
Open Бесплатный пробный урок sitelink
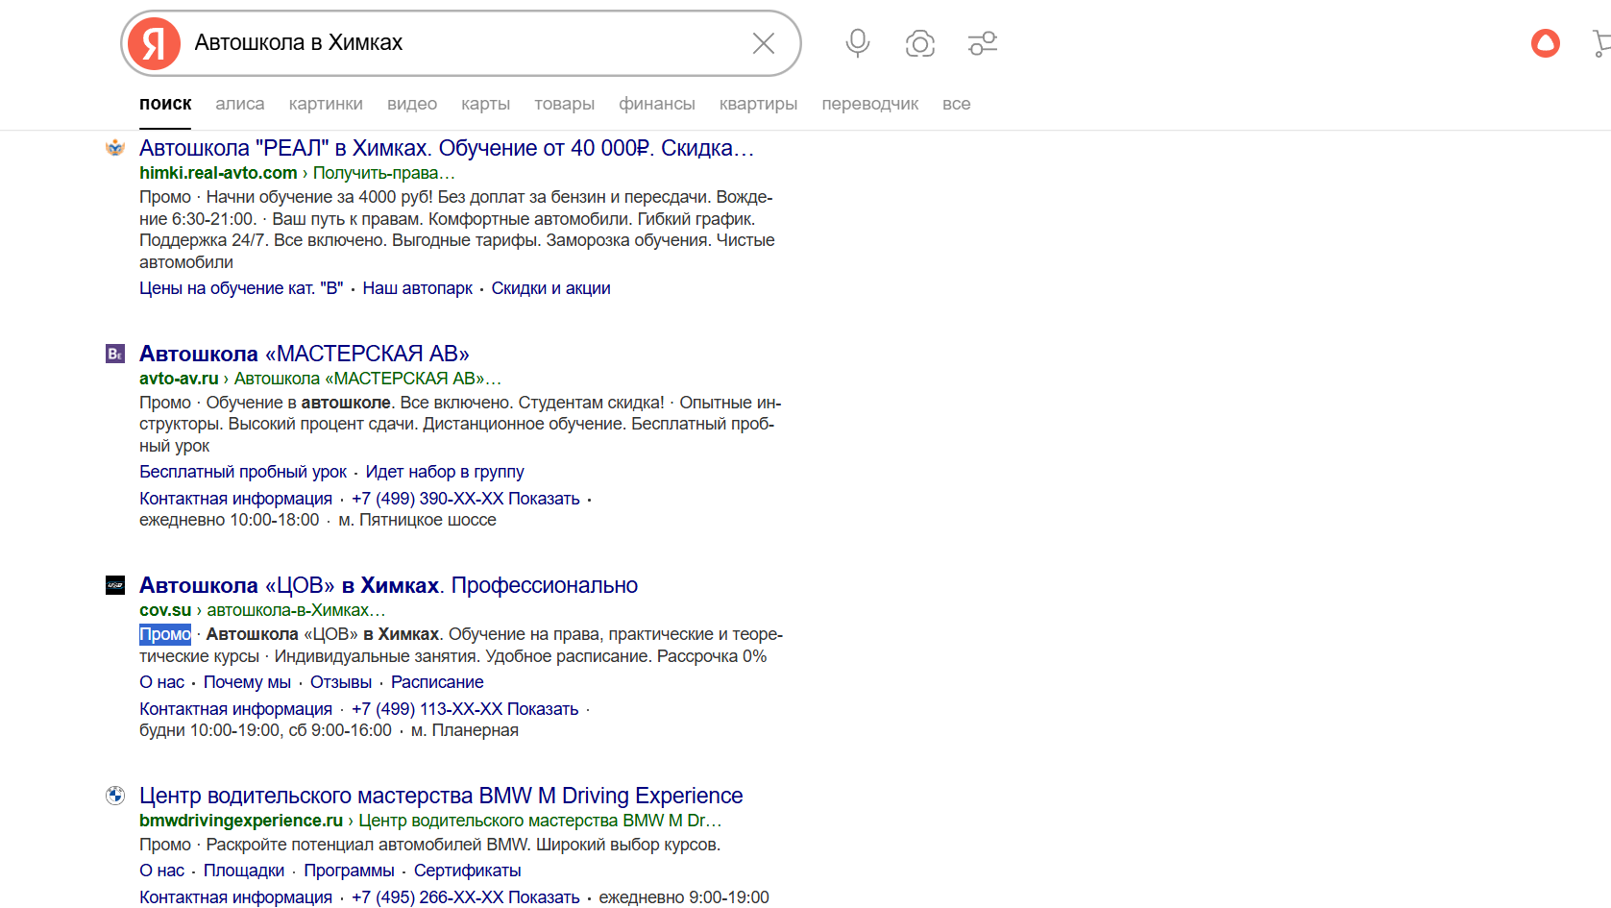pos(243,472)
